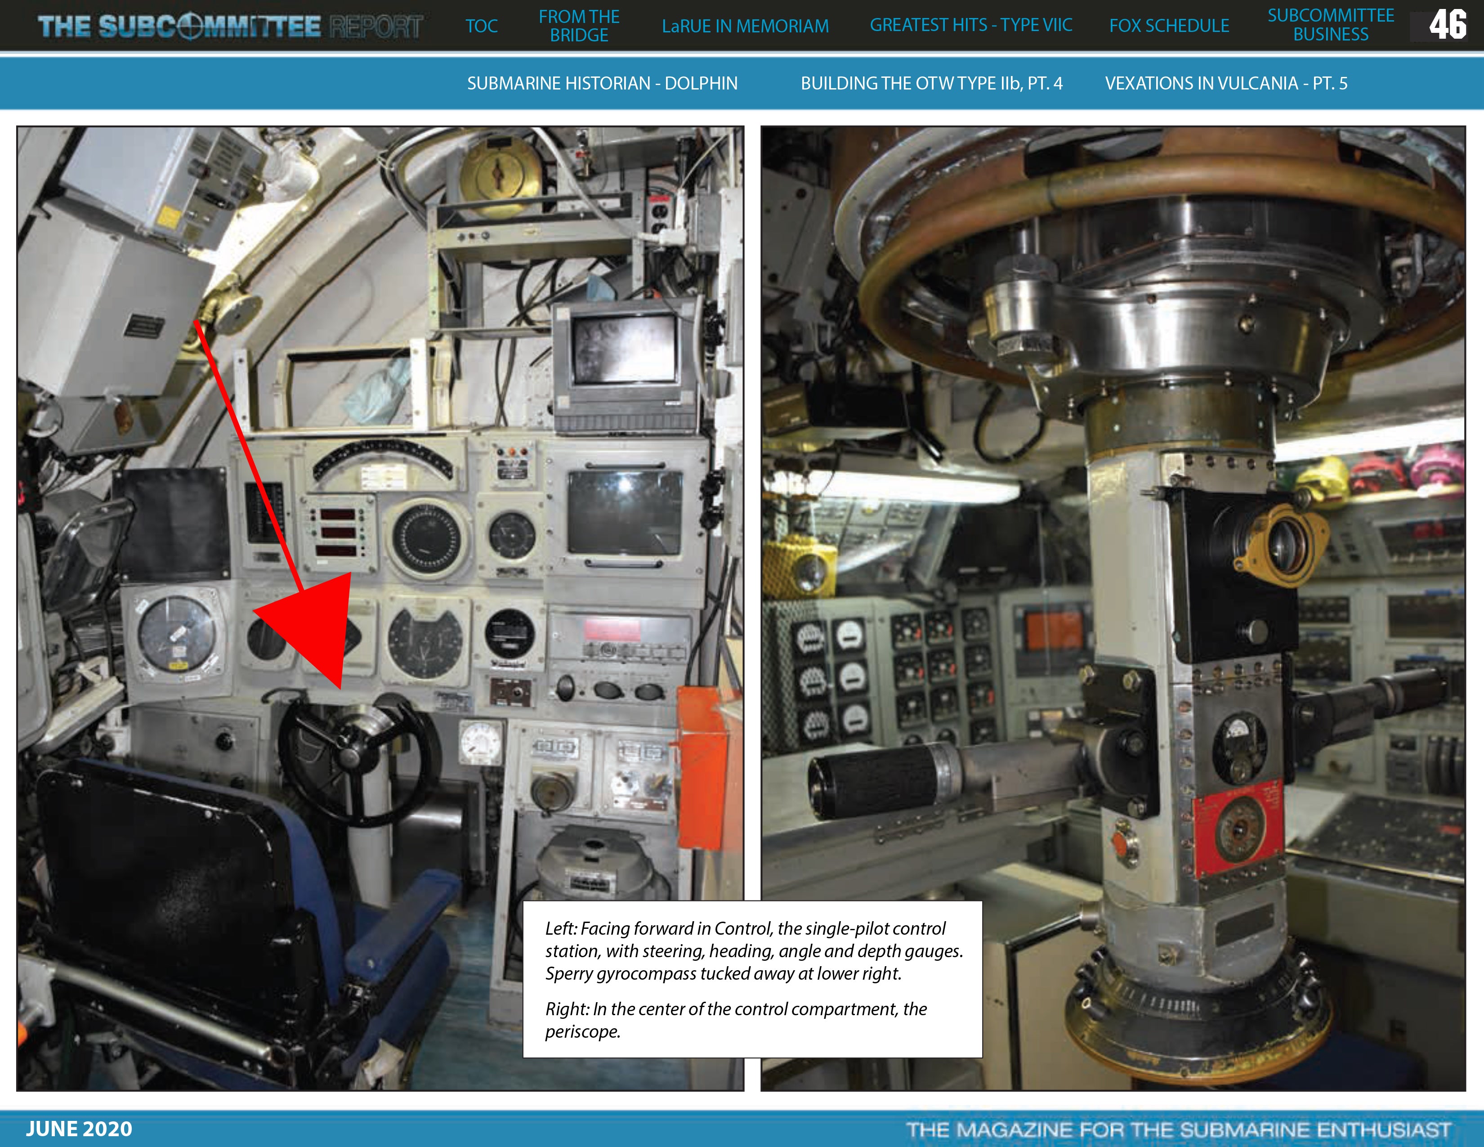The image size is (1484, 1147).
Task: Go to Building the OTW Type IIb, Pt. 4
Action: pos(931,83)
